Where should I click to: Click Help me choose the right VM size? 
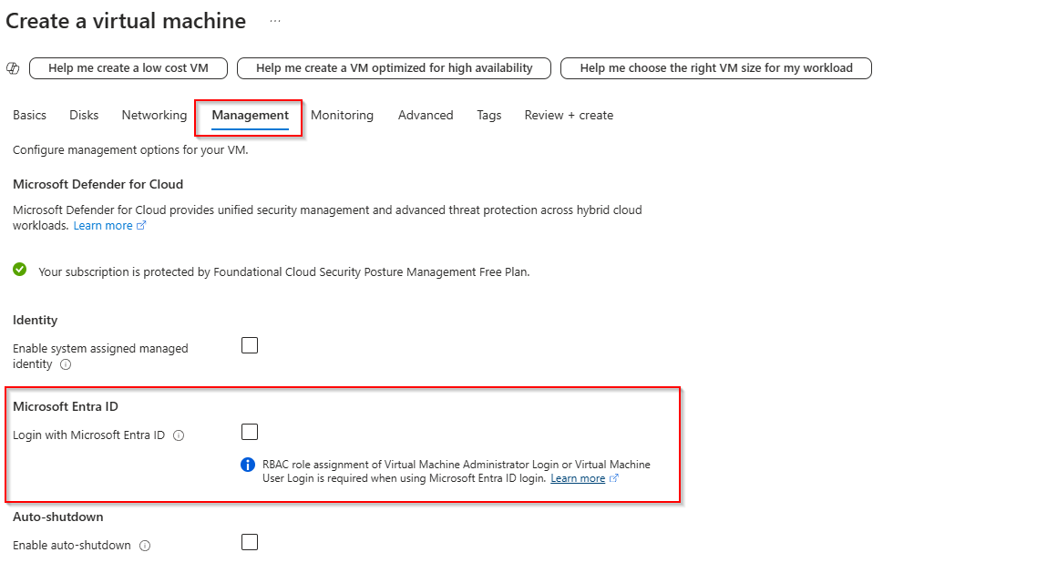(x=715, y=68)
